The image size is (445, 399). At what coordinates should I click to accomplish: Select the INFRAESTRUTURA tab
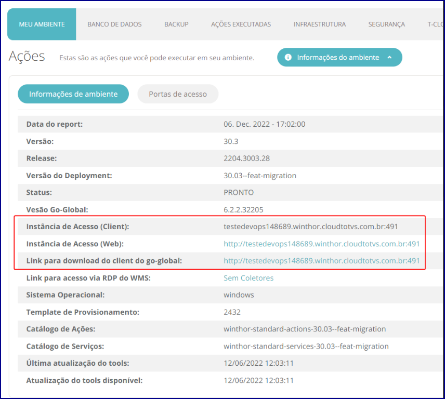tap(320, 24)
